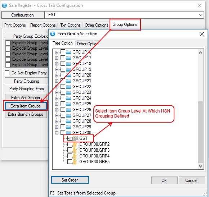The width and height of the screenshot is (209, 197).
Task: Click the GROUP30 folder icon
Action: (68, 133)
